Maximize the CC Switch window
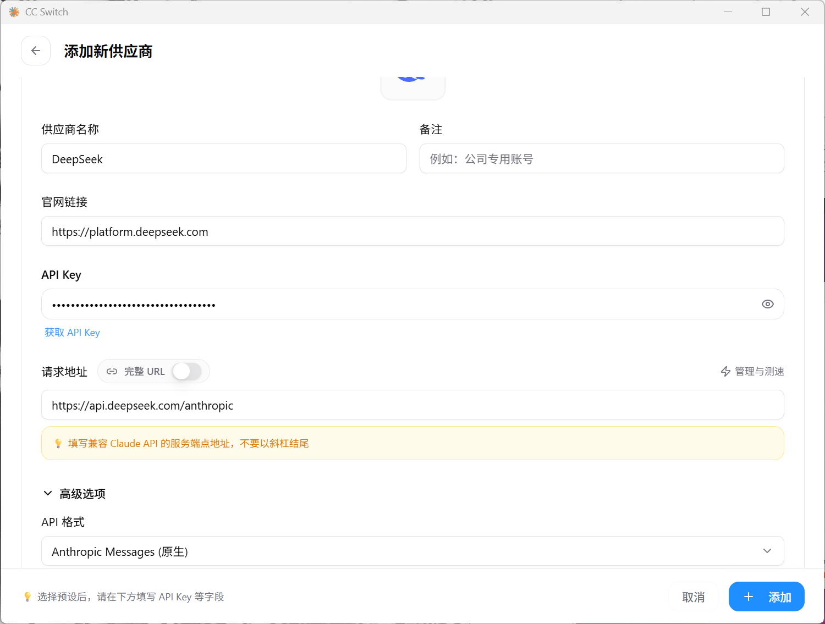Image resolution: width=825 pixels, height=624 pixels. 766,12
